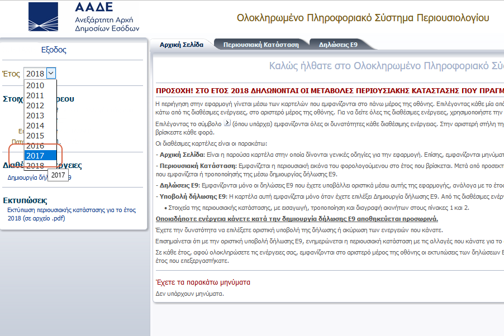Click the small arrow symbol in instructions text

point(227,123)
